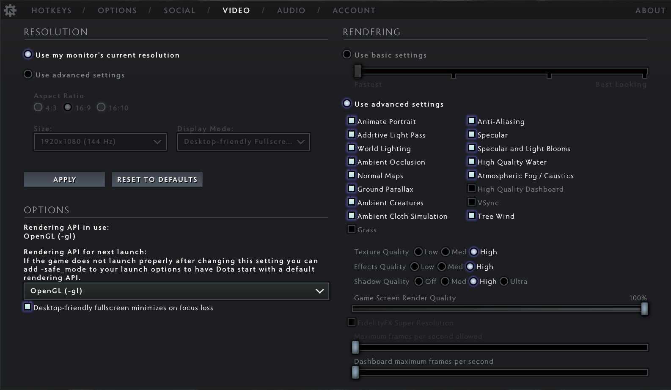The image size is (671, 390).
Task: Toggle the Animate Portrait checkbox
Action: (352, 121)
